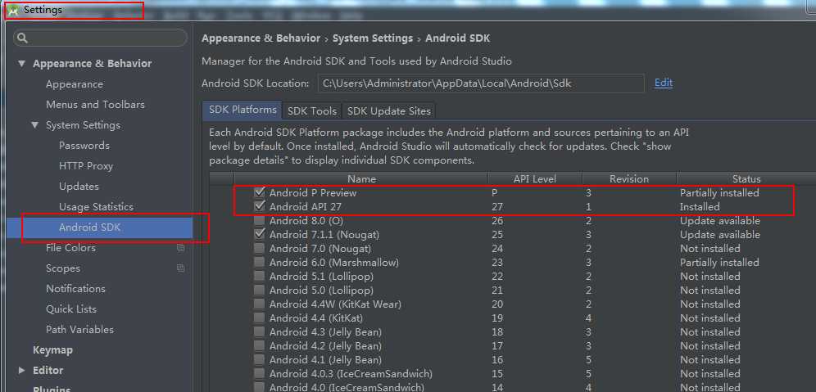Check the Android 4.4W (KitKat Wear) checkbox
Viewport: 816px width, 392px height.
[259, 304]
